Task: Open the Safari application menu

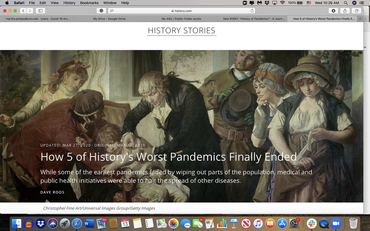Action: pyautogui.click(x=19, y=3)
